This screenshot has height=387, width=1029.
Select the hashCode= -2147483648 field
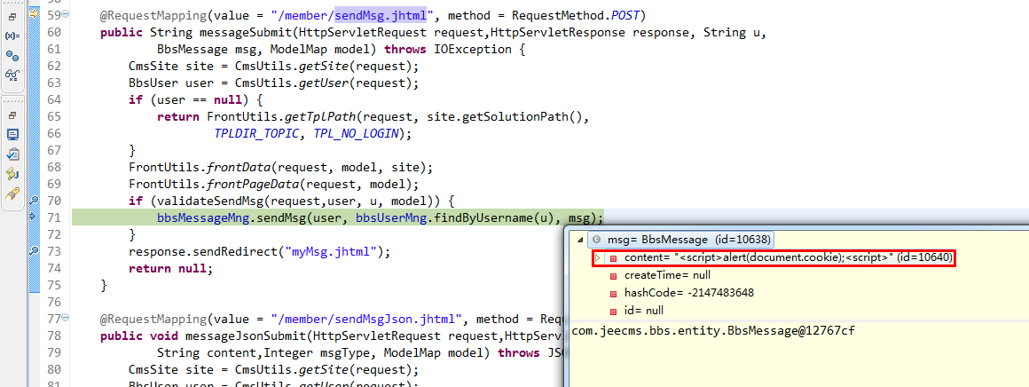click(x=681, y=293)
